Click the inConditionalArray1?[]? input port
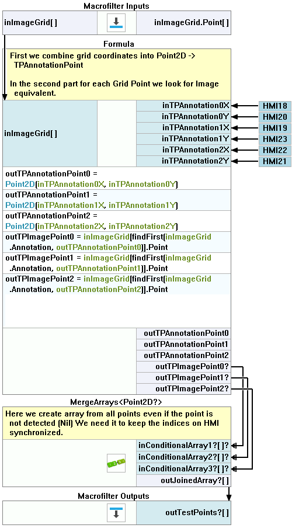 183,445
